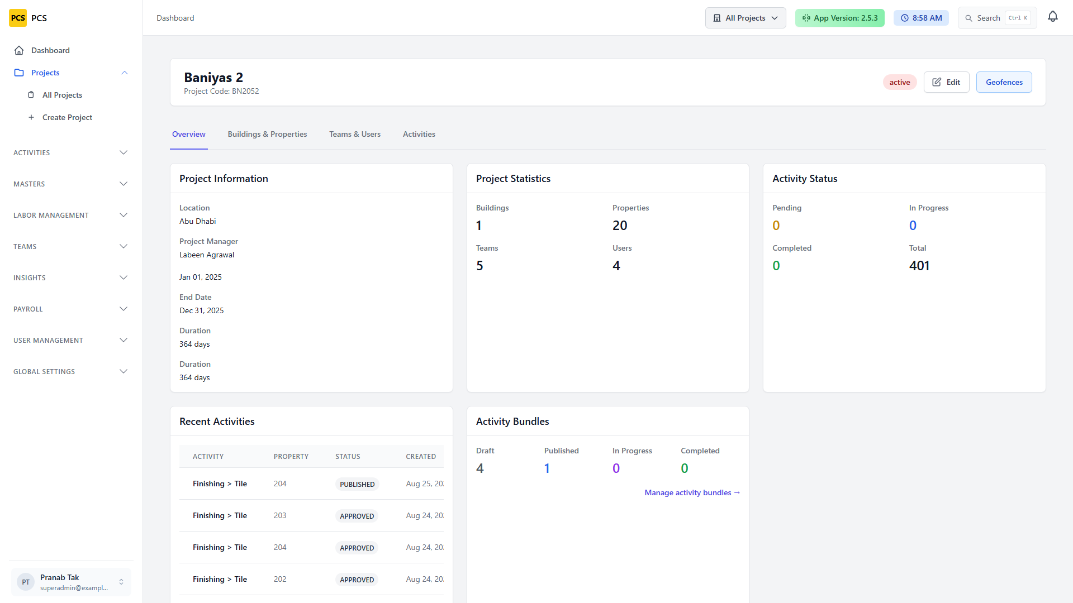Click the active status badge
The width and height of the screenshot is (1073, 603).
point(900,82)
